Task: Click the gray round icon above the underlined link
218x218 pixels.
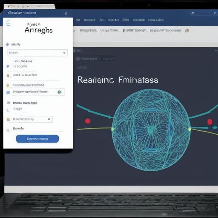Action: click(77, 59)
